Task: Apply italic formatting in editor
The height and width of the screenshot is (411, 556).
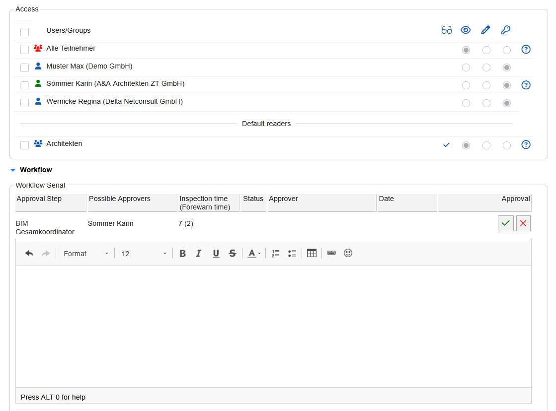Action: [198, 254]
